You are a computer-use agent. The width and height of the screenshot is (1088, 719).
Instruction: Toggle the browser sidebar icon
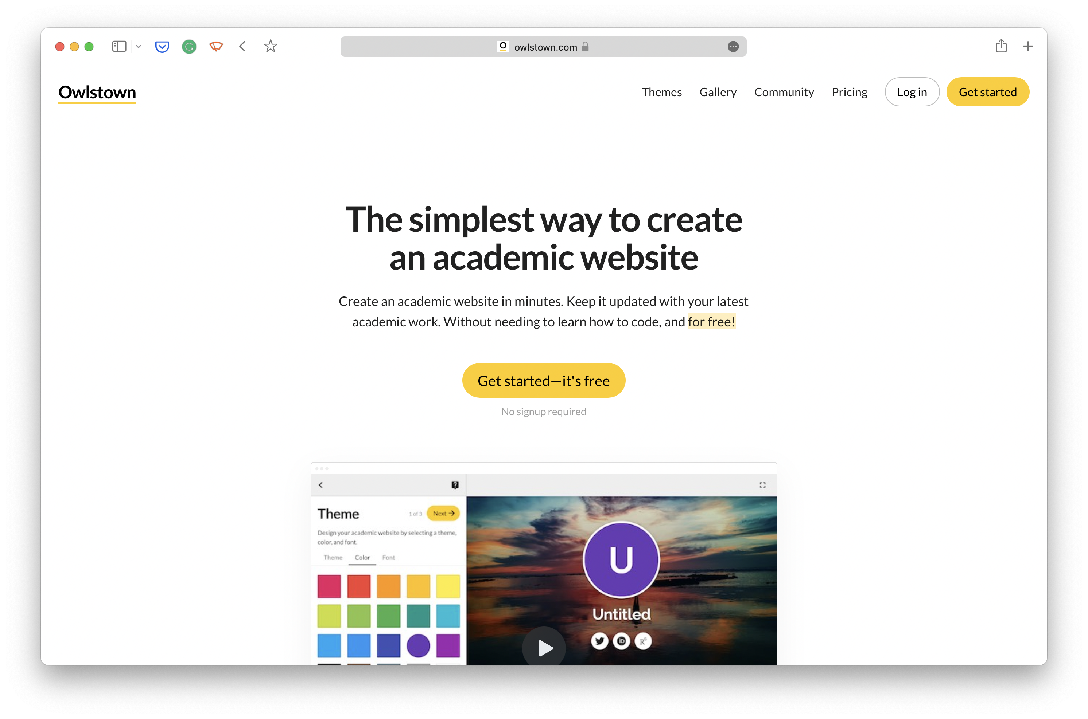pos(119,46)
